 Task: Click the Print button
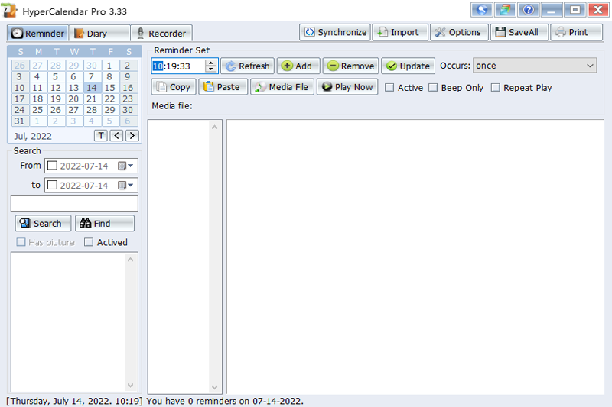576,32
